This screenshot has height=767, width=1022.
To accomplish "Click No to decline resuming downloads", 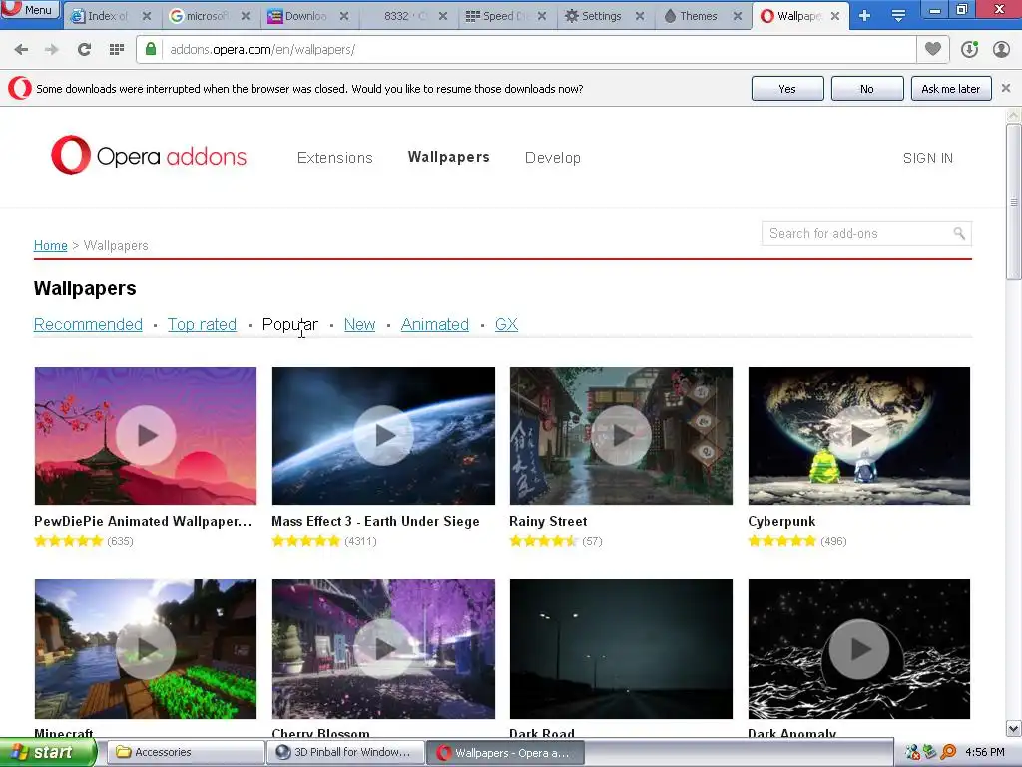I will point(867,89).
